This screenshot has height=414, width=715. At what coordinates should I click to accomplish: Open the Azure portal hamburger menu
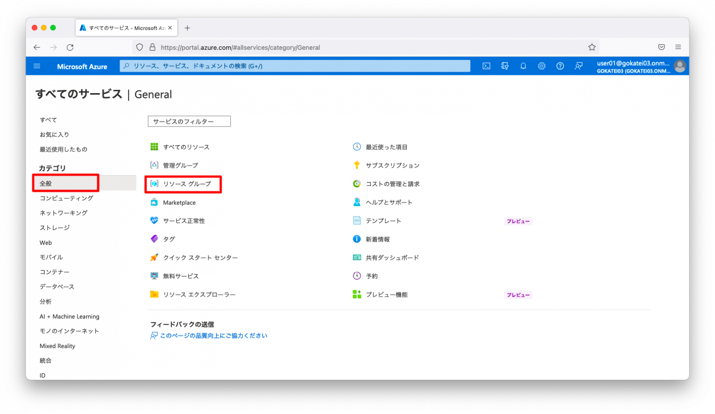37,66
